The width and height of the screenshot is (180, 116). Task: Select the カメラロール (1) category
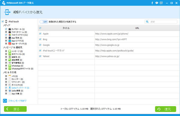coord(18,29)
